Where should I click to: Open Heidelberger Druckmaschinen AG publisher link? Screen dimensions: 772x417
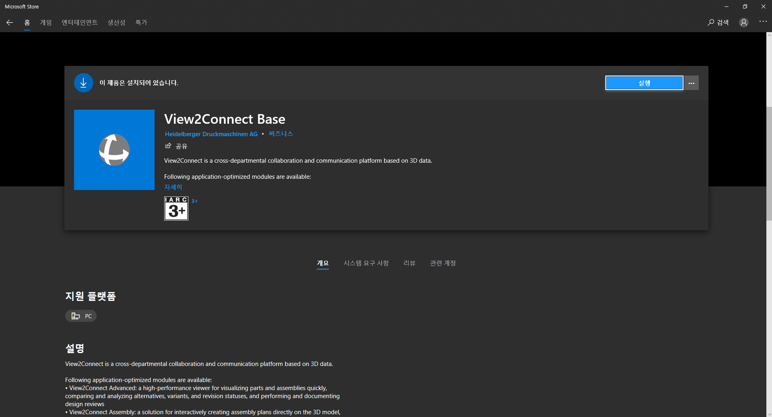click(211, 134)
